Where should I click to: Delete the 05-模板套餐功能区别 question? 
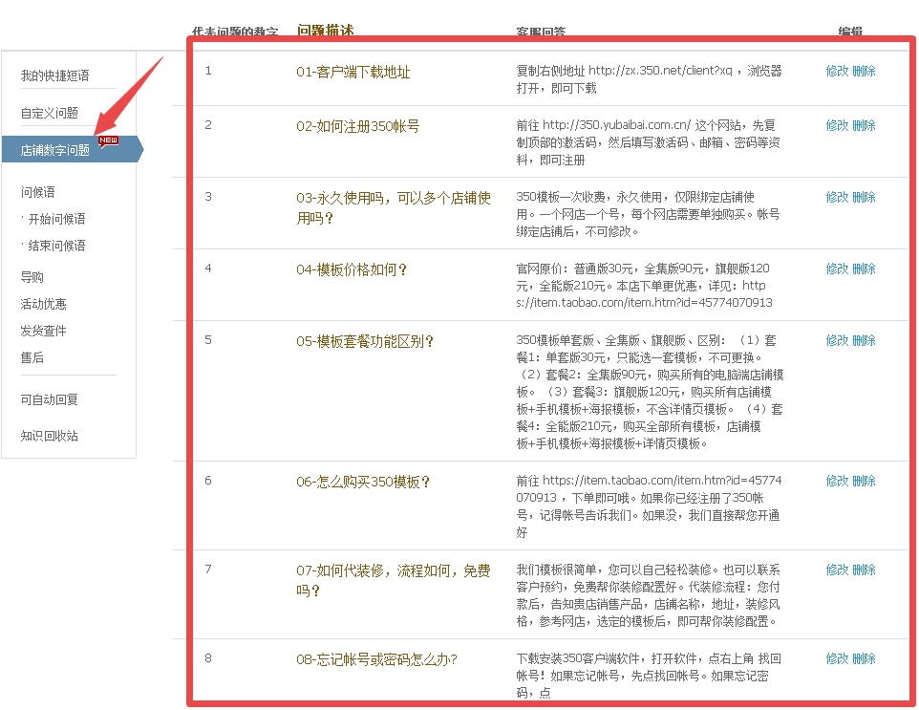coord(864,340)
